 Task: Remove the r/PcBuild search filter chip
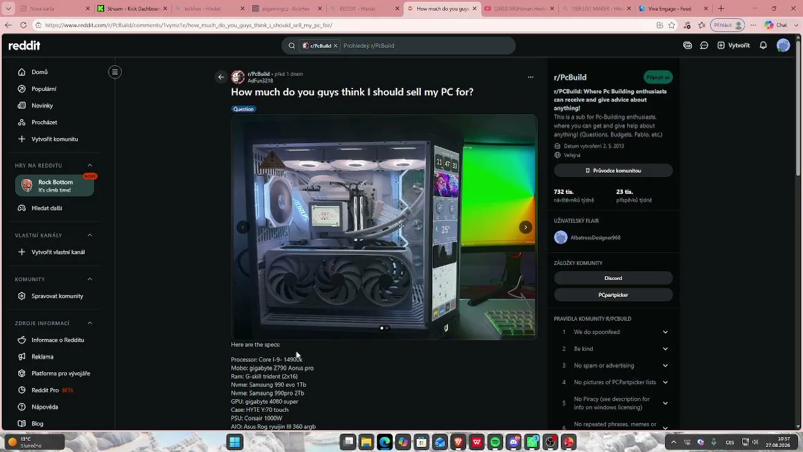[336, 46]
